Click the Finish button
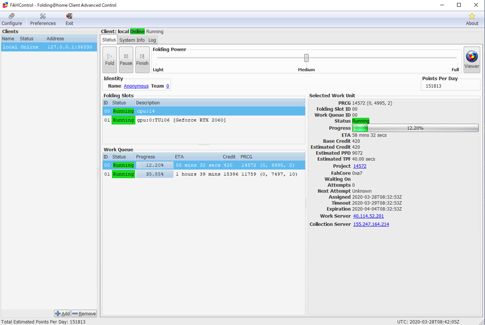Screen dimensions: 485x325 (x=142, y=60)
